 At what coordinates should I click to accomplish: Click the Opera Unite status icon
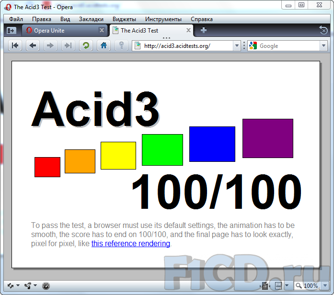(x=28, y=285)
